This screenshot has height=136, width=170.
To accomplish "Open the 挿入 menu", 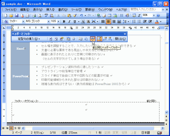I will (x=50, y=10).
